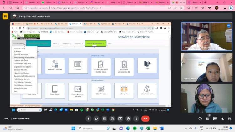The image size is (235, 132).
Task: Open new browser tab plus button
Action: 205,3
